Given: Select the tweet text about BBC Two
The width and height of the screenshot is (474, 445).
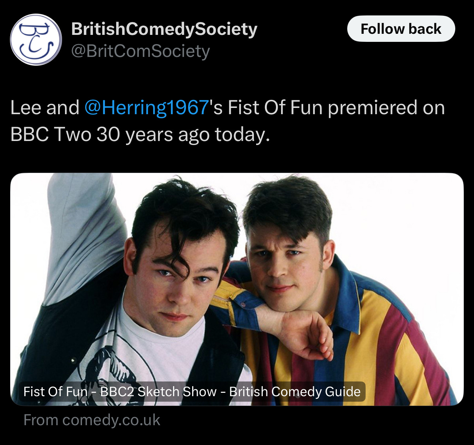Looking at the screenshot, I should tap(227, 121).
